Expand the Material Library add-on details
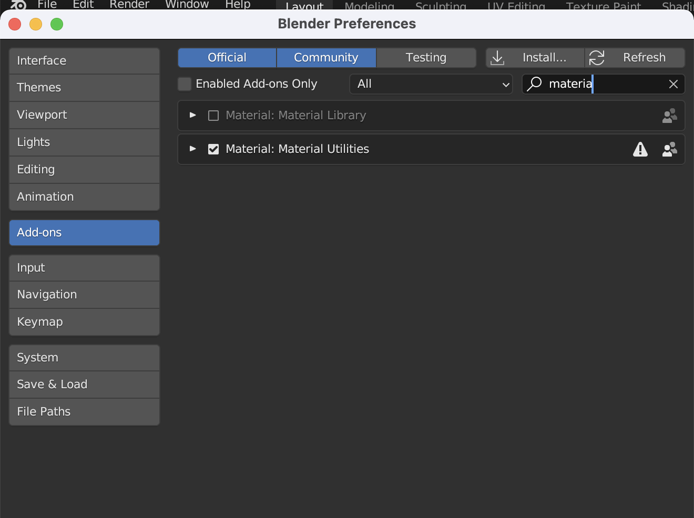This screenshot has height=518, width=694. (x=192, y=116)
